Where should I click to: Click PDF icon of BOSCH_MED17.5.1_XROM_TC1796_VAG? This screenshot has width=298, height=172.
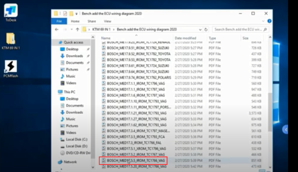[104, 149]
